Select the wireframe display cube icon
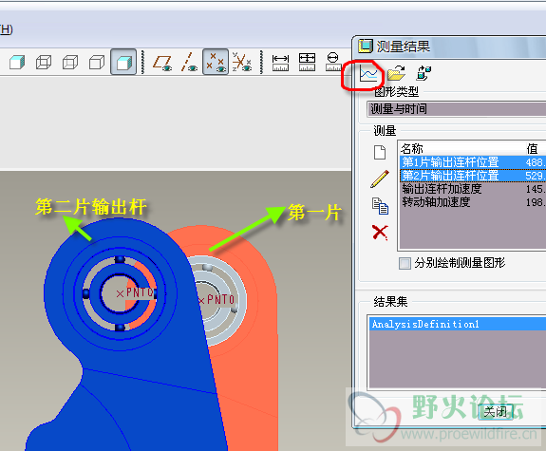Image resolution: width=546 pixels, height=451 pixels. click(44, 63)
